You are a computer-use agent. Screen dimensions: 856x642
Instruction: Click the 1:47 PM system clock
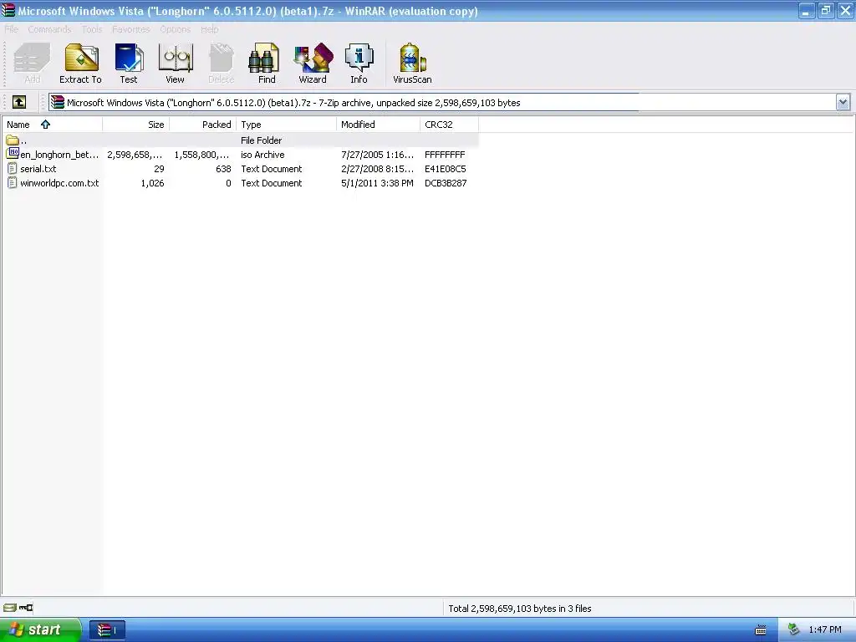click(825, 629)
